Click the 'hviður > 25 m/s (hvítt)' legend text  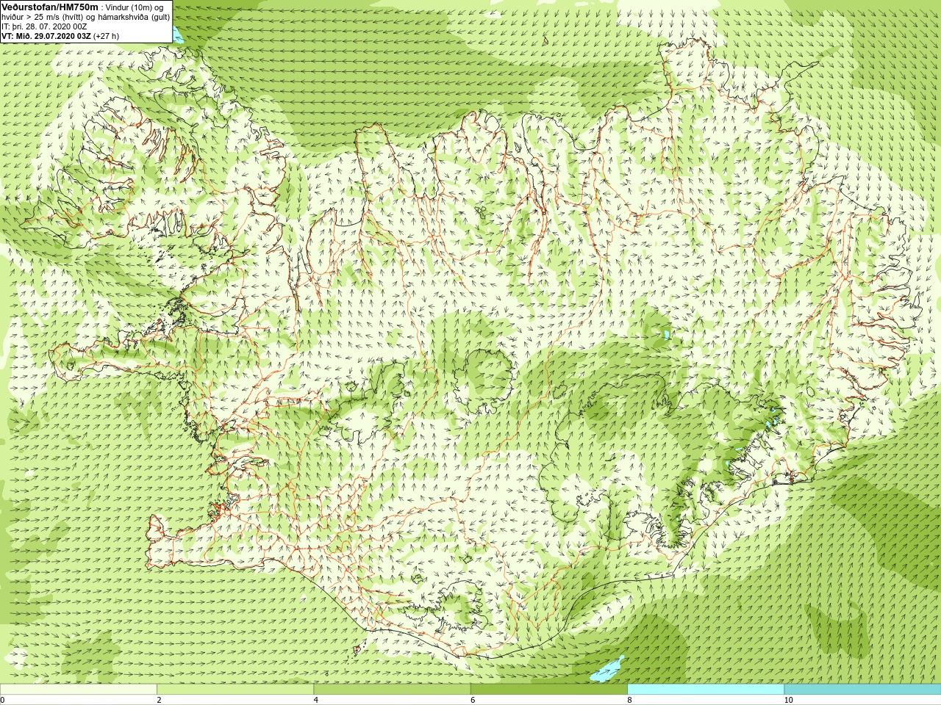pos(43,17)
